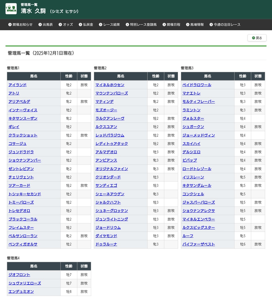This screenshot has width=272, height=306.
Task: Open horse スカイハイ link
Action: [191, 144]
